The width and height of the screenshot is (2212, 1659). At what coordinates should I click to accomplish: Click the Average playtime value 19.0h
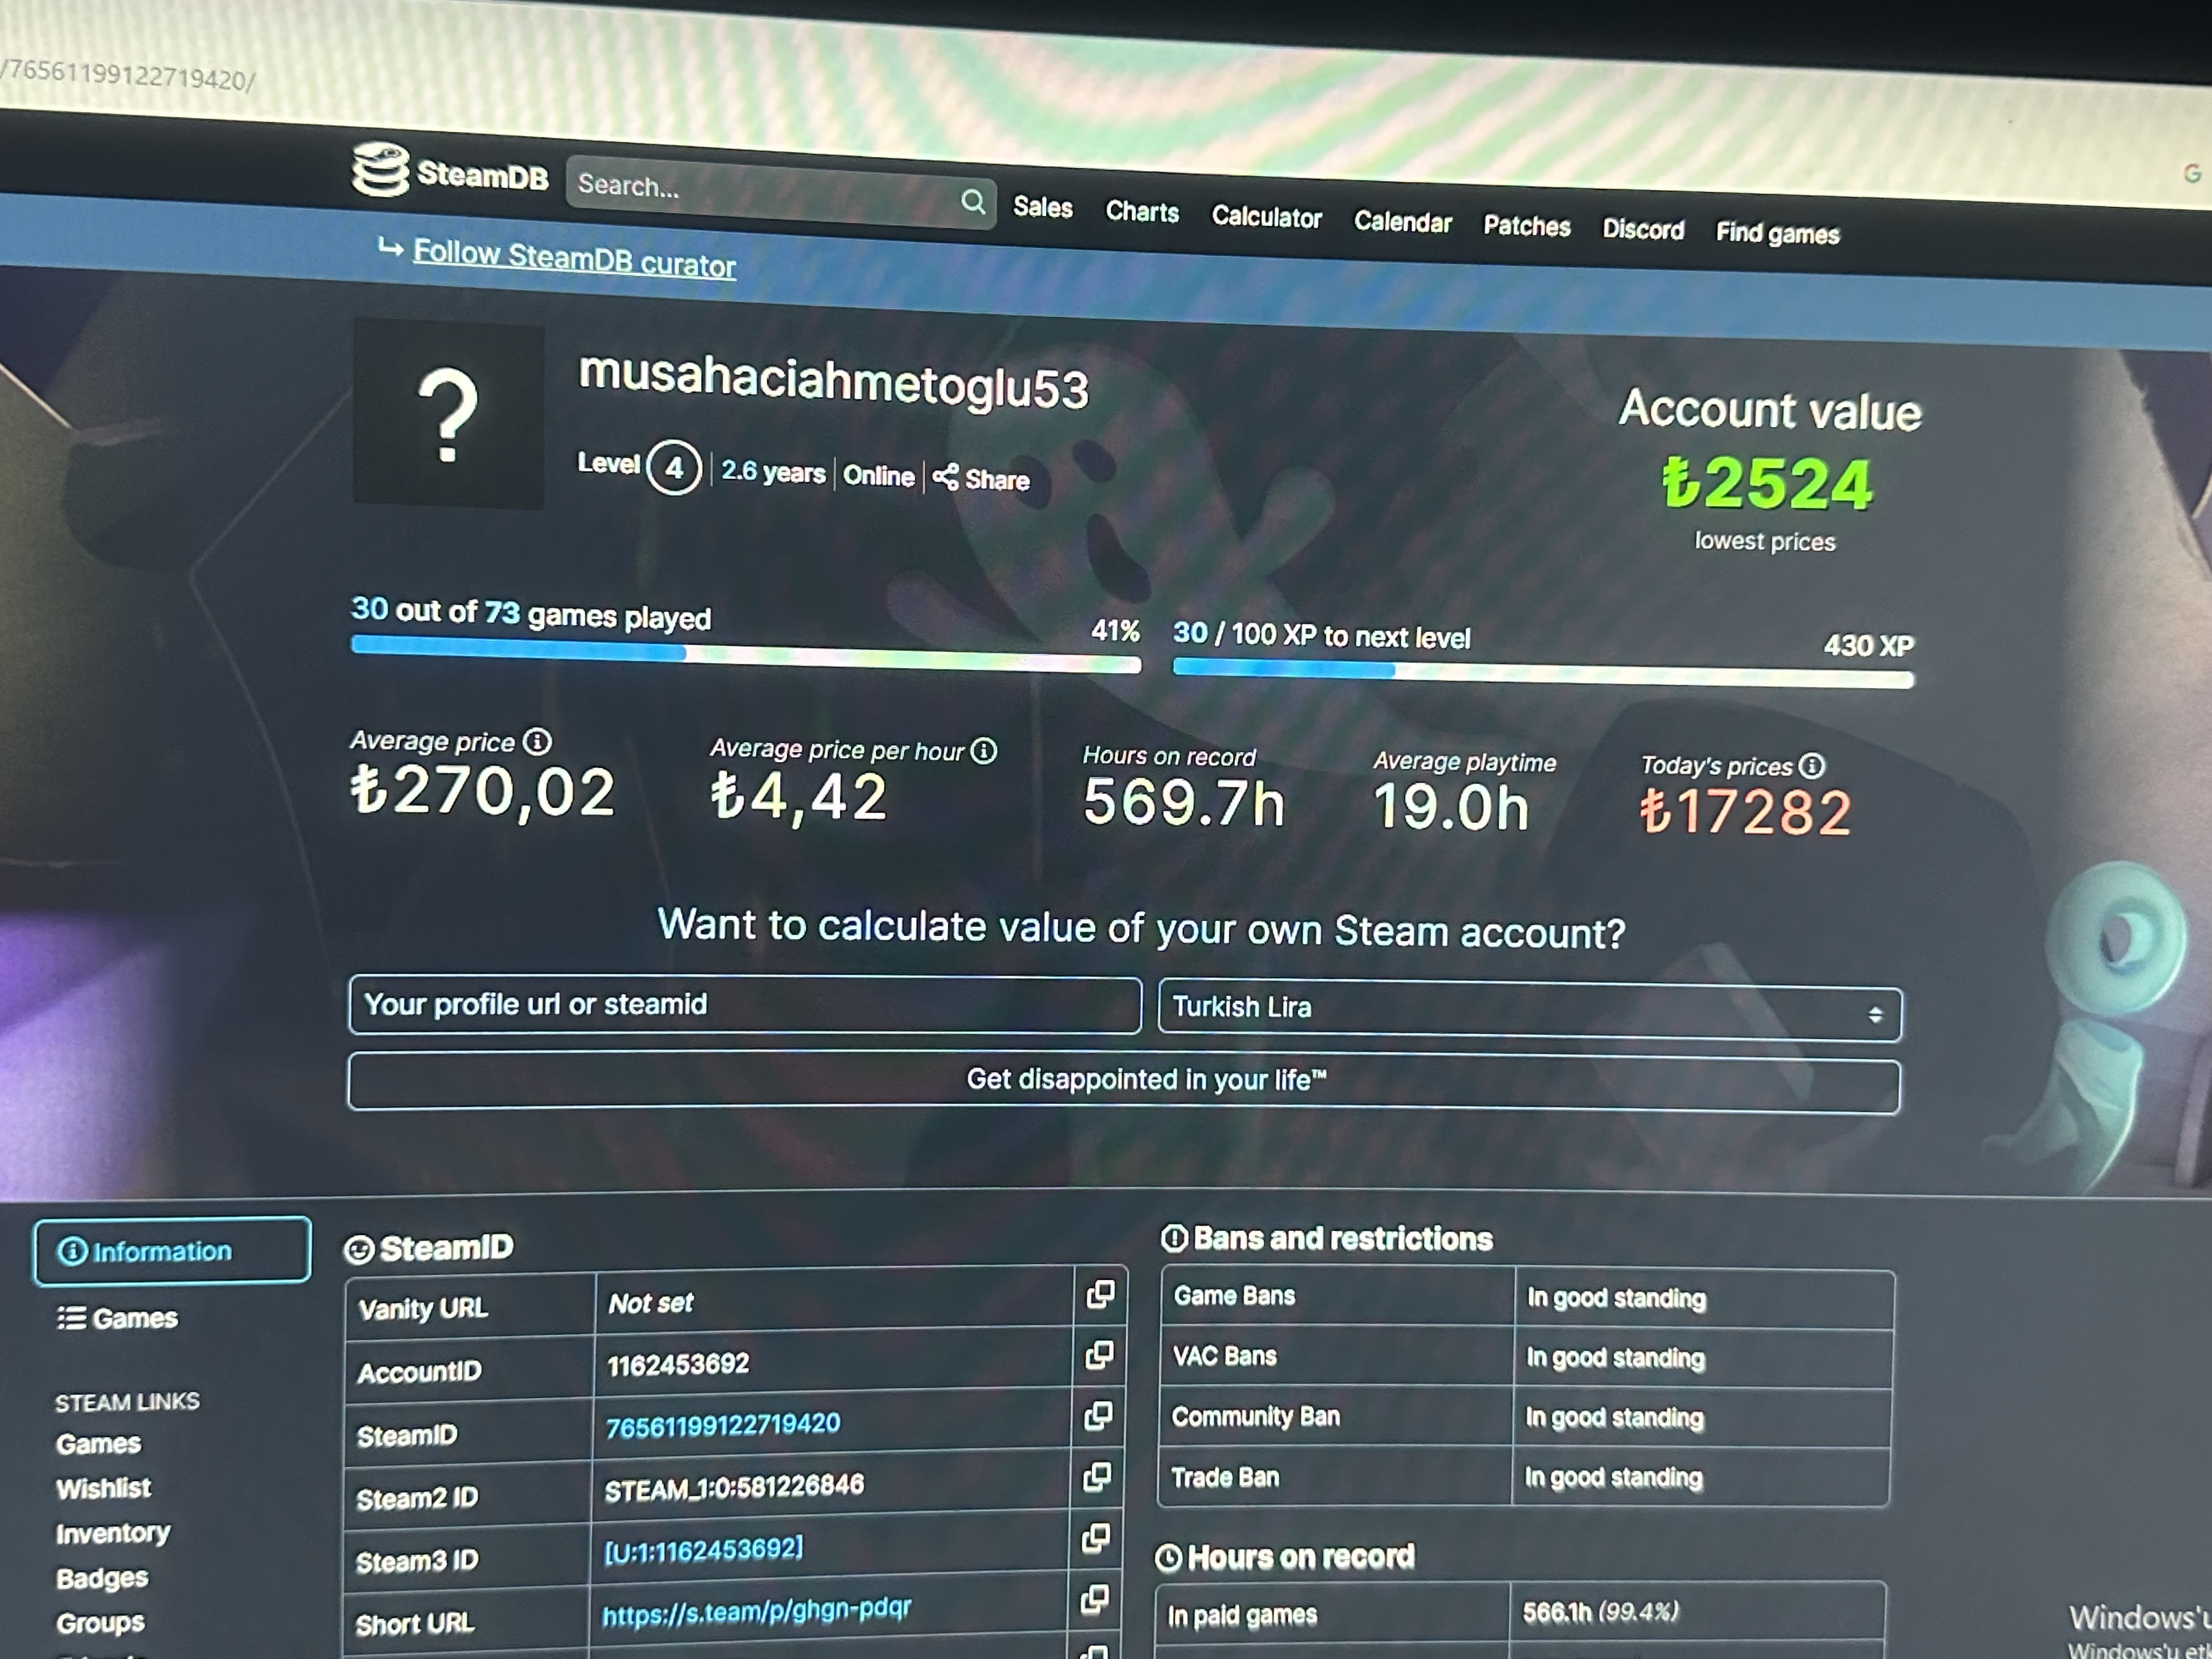tap(1451, 807)
